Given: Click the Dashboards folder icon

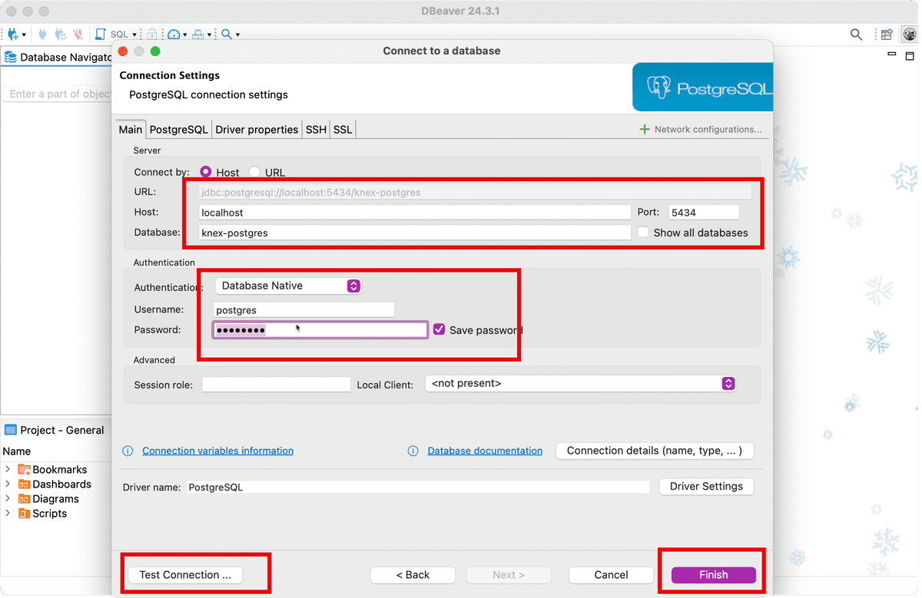Looking at the screenshot, I should 25,484.
